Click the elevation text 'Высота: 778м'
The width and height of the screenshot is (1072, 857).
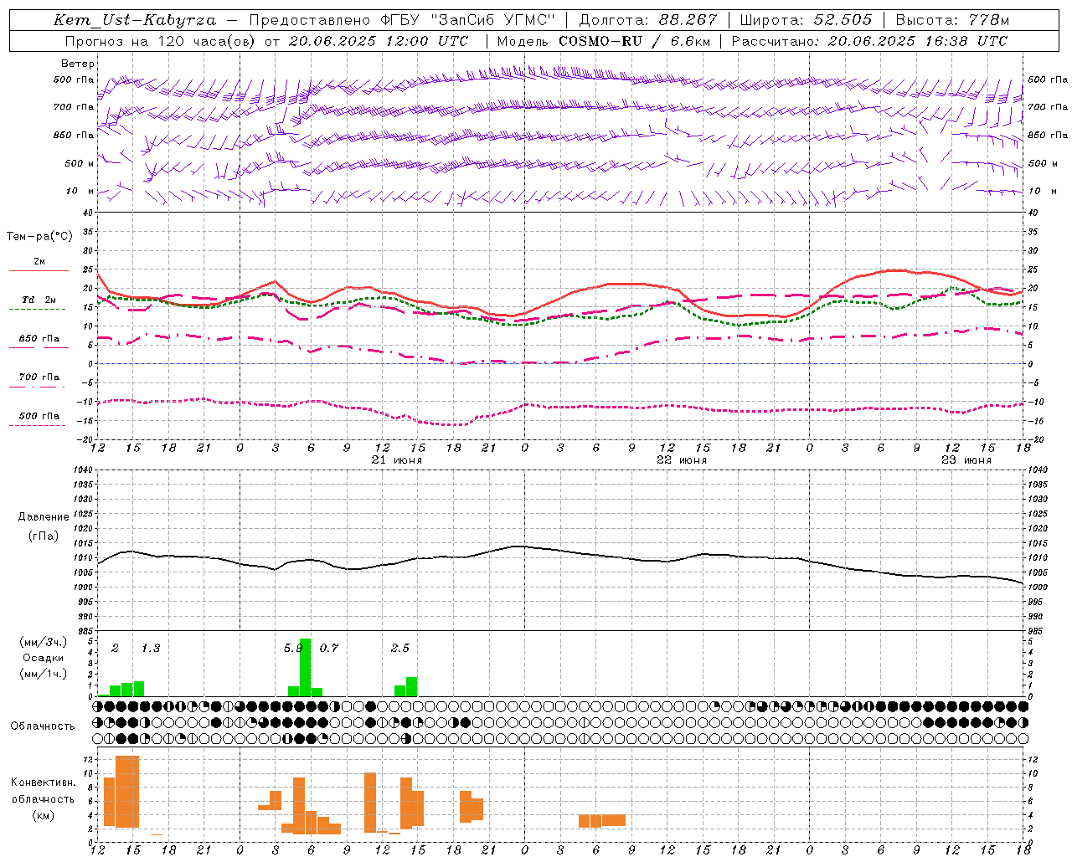[x=952, y=20]
